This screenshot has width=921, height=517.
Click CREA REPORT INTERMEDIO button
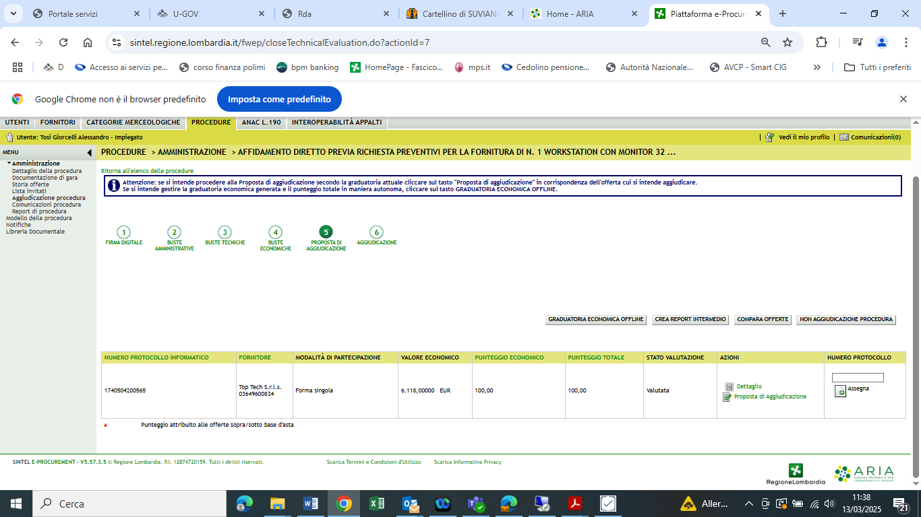[x=690, y=320]
